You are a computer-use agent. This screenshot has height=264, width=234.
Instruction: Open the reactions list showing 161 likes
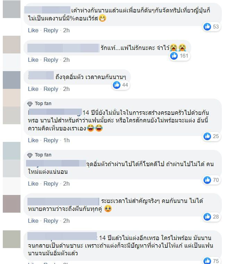[x=179, y=56]
